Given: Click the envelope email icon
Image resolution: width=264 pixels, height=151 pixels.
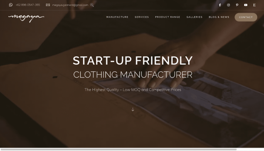Looking at the screenshot, I should [48, 5].
